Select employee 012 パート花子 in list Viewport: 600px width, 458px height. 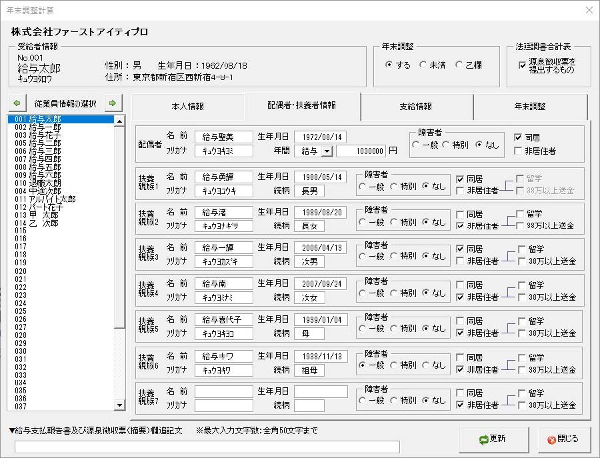click(x=61, y=207)
